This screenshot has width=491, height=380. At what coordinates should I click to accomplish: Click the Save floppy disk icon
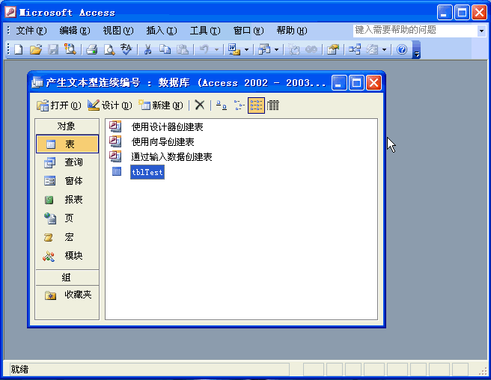[53, 49]
